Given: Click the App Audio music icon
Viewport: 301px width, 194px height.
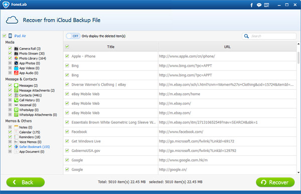Looking at the screenshot, I should 16,73.
